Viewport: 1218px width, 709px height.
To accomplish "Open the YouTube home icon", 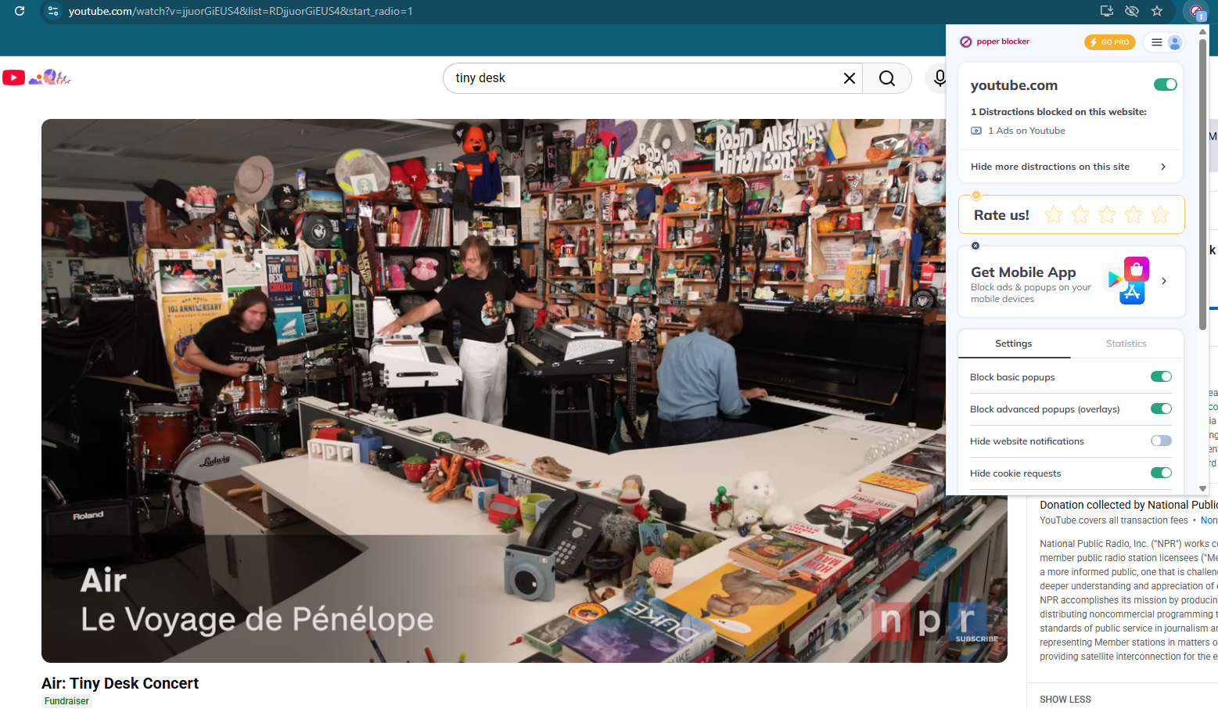I will coord(13,77).
